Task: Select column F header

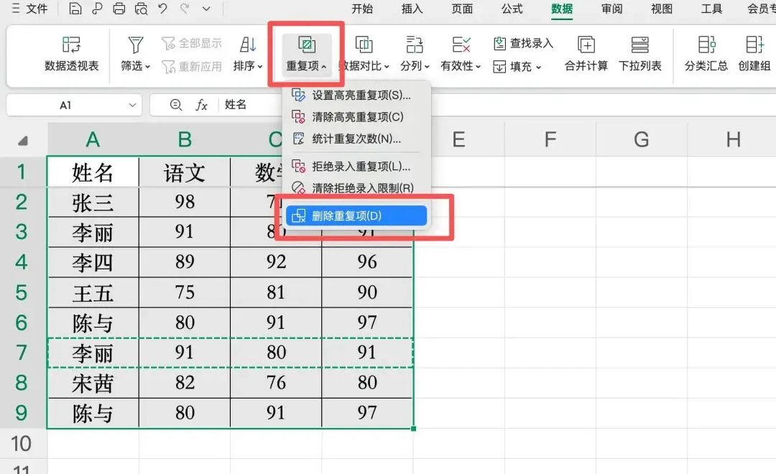Action: 550,140
